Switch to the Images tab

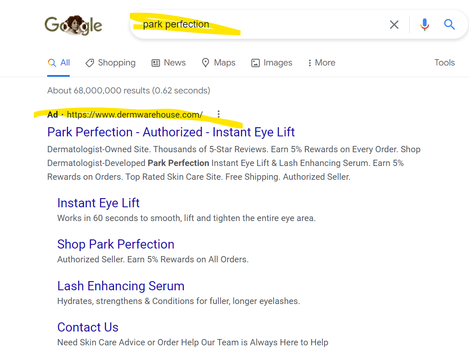pos(271,63)
